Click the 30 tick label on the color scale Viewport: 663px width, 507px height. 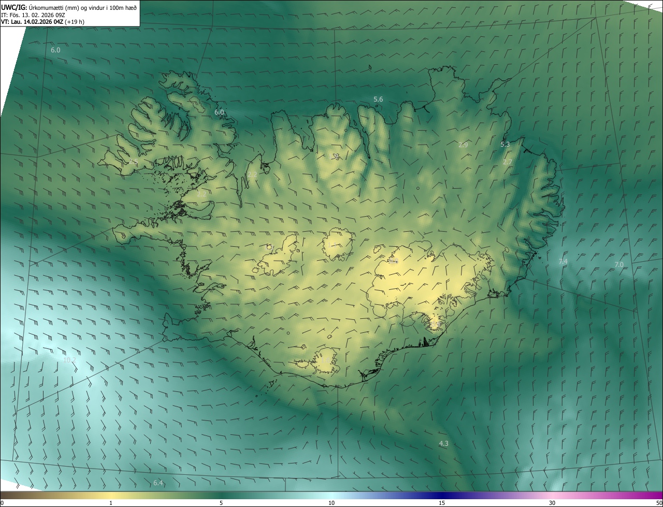pos(552,503)
